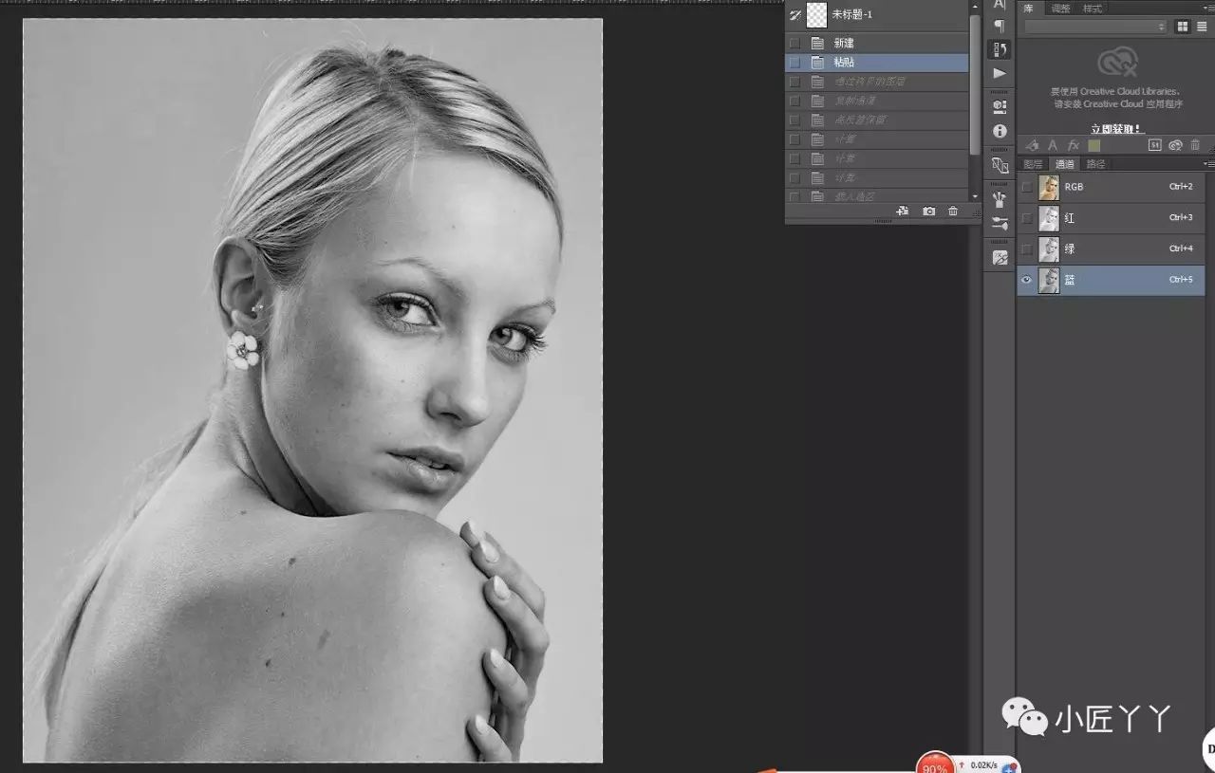Open the library selection dropdown
The height and width of the screenshot is (773, 1215).
coord(1095,27)
